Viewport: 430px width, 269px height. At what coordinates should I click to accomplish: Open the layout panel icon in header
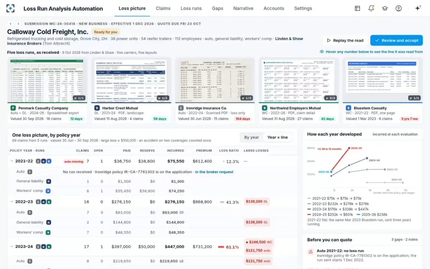357,8
